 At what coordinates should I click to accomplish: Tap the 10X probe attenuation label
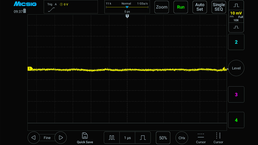click(x=236, y=20)
